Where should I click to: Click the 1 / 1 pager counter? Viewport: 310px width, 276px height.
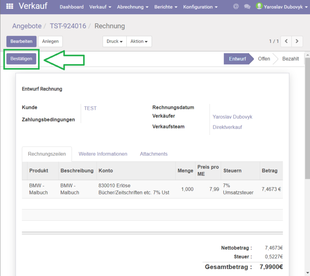(274, 41)
